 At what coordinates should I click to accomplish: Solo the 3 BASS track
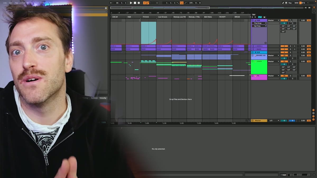click(x=290, y=49)
